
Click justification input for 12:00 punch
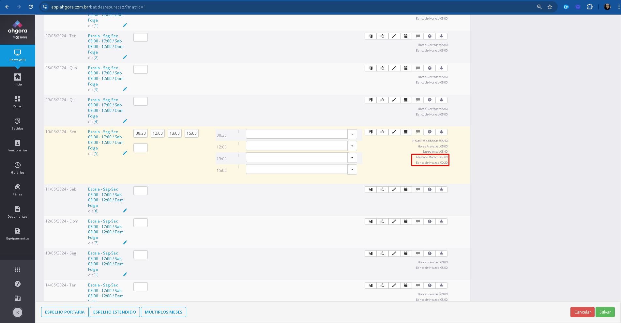(x=297, y=146)
